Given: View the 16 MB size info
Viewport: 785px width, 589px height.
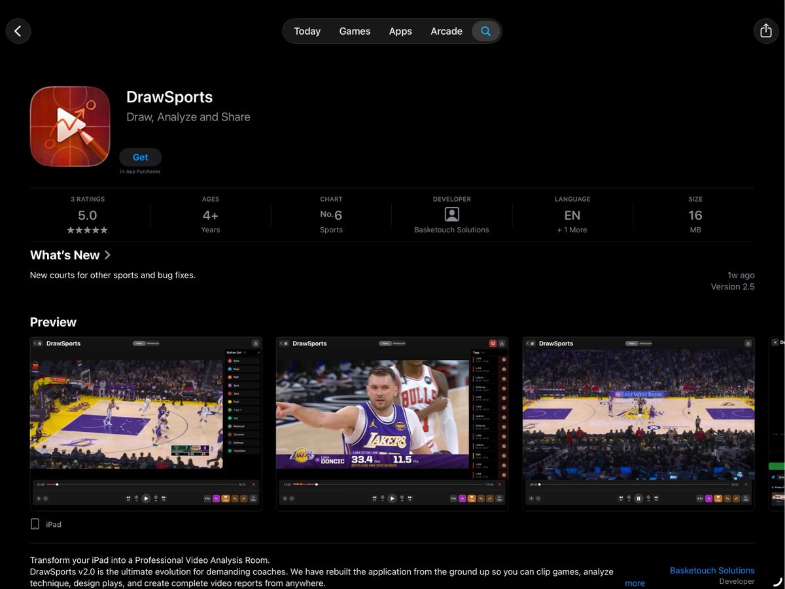Looking at the screenshot, I should (695, 215).
